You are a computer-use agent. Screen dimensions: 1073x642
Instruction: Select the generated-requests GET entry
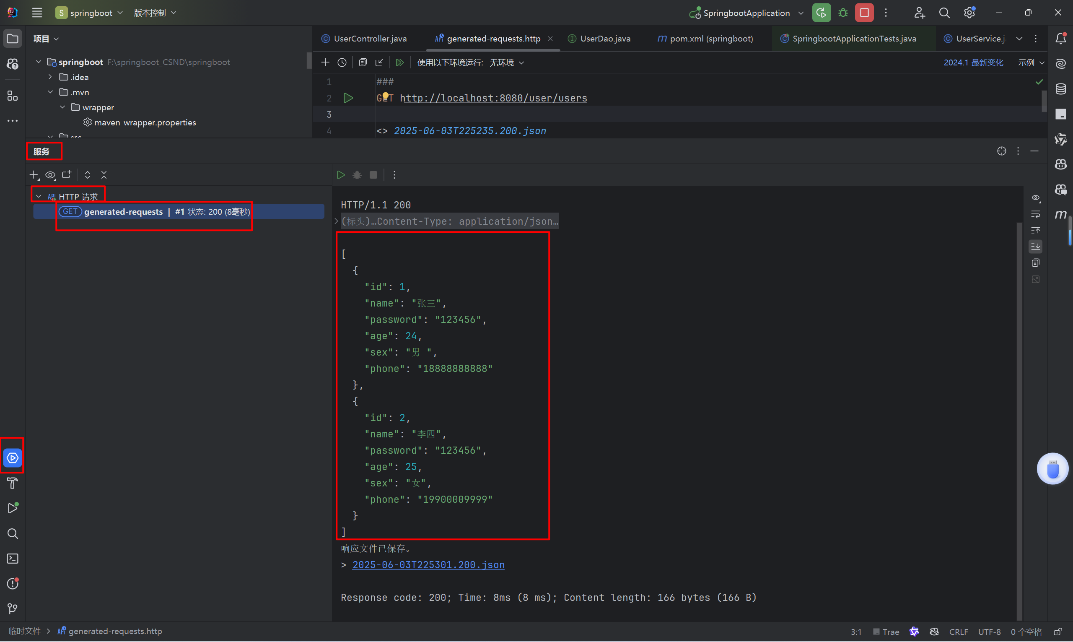(124, 211)
